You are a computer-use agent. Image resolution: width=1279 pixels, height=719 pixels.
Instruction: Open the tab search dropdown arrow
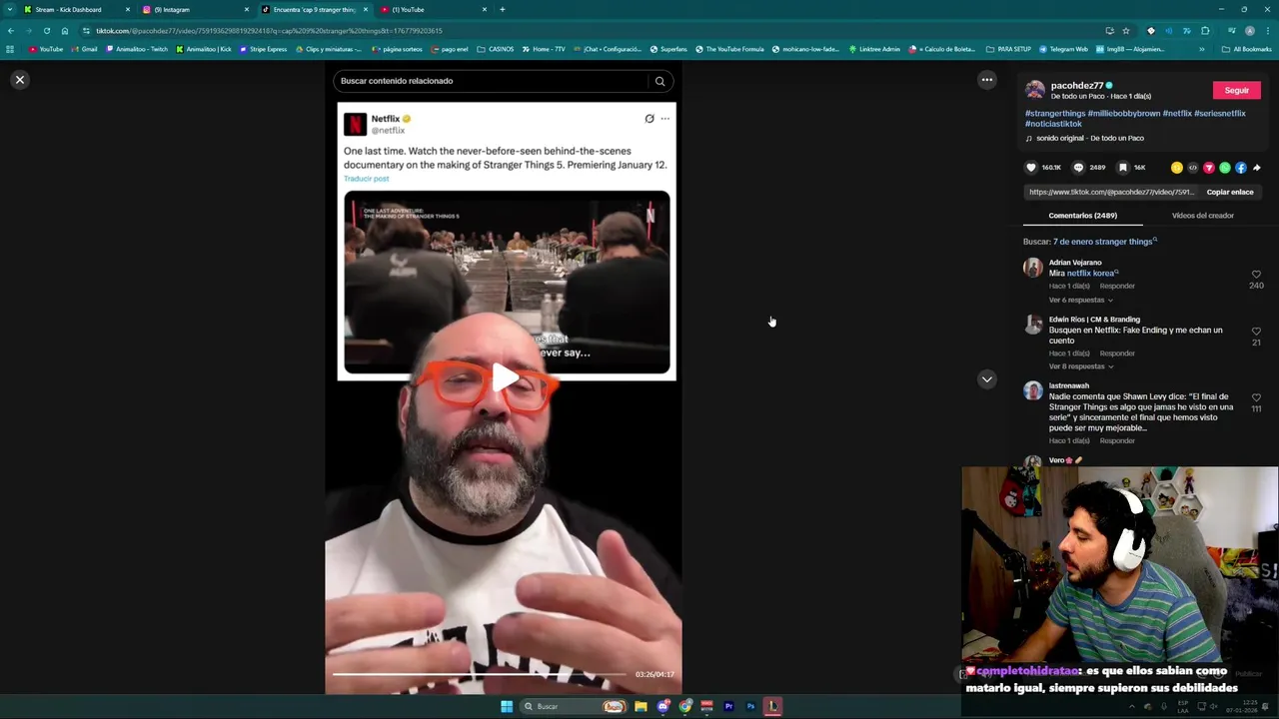click(9, 10)
